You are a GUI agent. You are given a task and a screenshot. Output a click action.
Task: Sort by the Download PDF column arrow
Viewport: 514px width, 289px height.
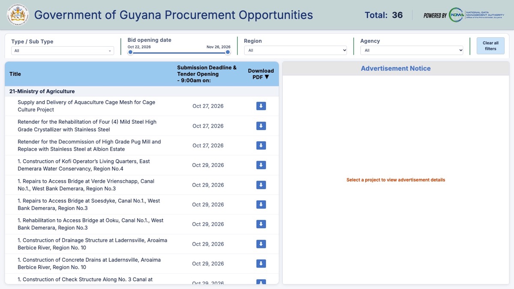pos(267,77)
